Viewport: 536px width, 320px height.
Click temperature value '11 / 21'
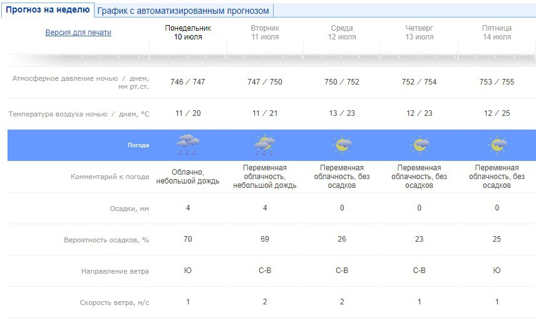pos(265,113)
